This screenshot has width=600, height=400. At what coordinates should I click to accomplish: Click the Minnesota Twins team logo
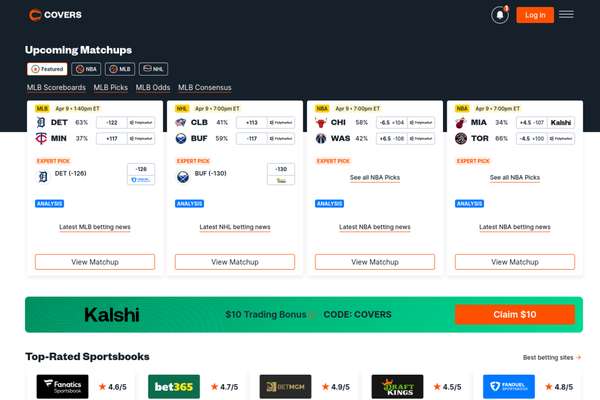pos(41,138)
